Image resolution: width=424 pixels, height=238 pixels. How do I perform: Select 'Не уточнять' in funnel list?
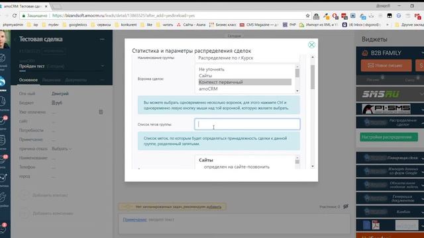click(211, 69)
